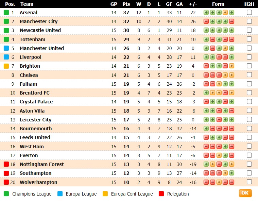Open the Manchester City team link
The image size is (258, 201).
38,21
